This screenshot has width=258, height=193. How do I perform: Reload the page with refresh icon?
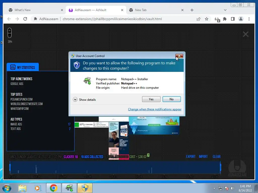[25, 19]
